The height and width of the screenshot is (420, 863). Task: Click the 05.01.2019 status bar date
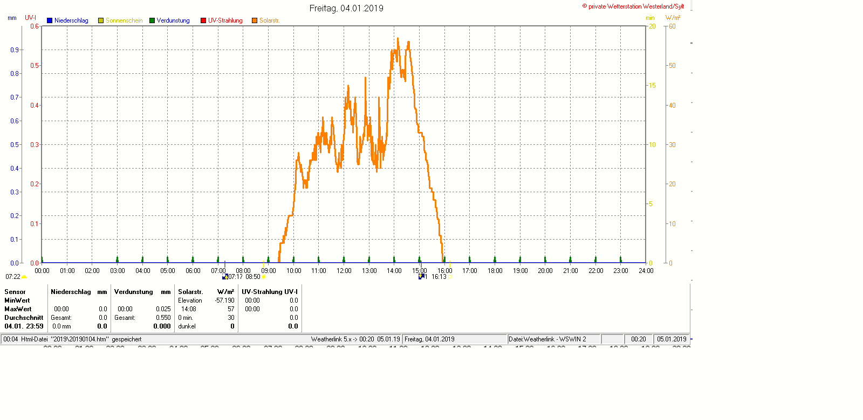tap(672, 339)
